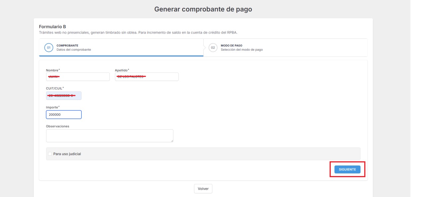
Task: Focus the Nombre input field
Action: tap(78, 77)
